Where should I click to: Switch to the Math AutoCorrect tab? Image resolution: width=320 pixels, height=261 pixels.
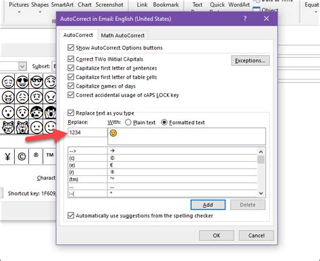[x=123, y=36]
